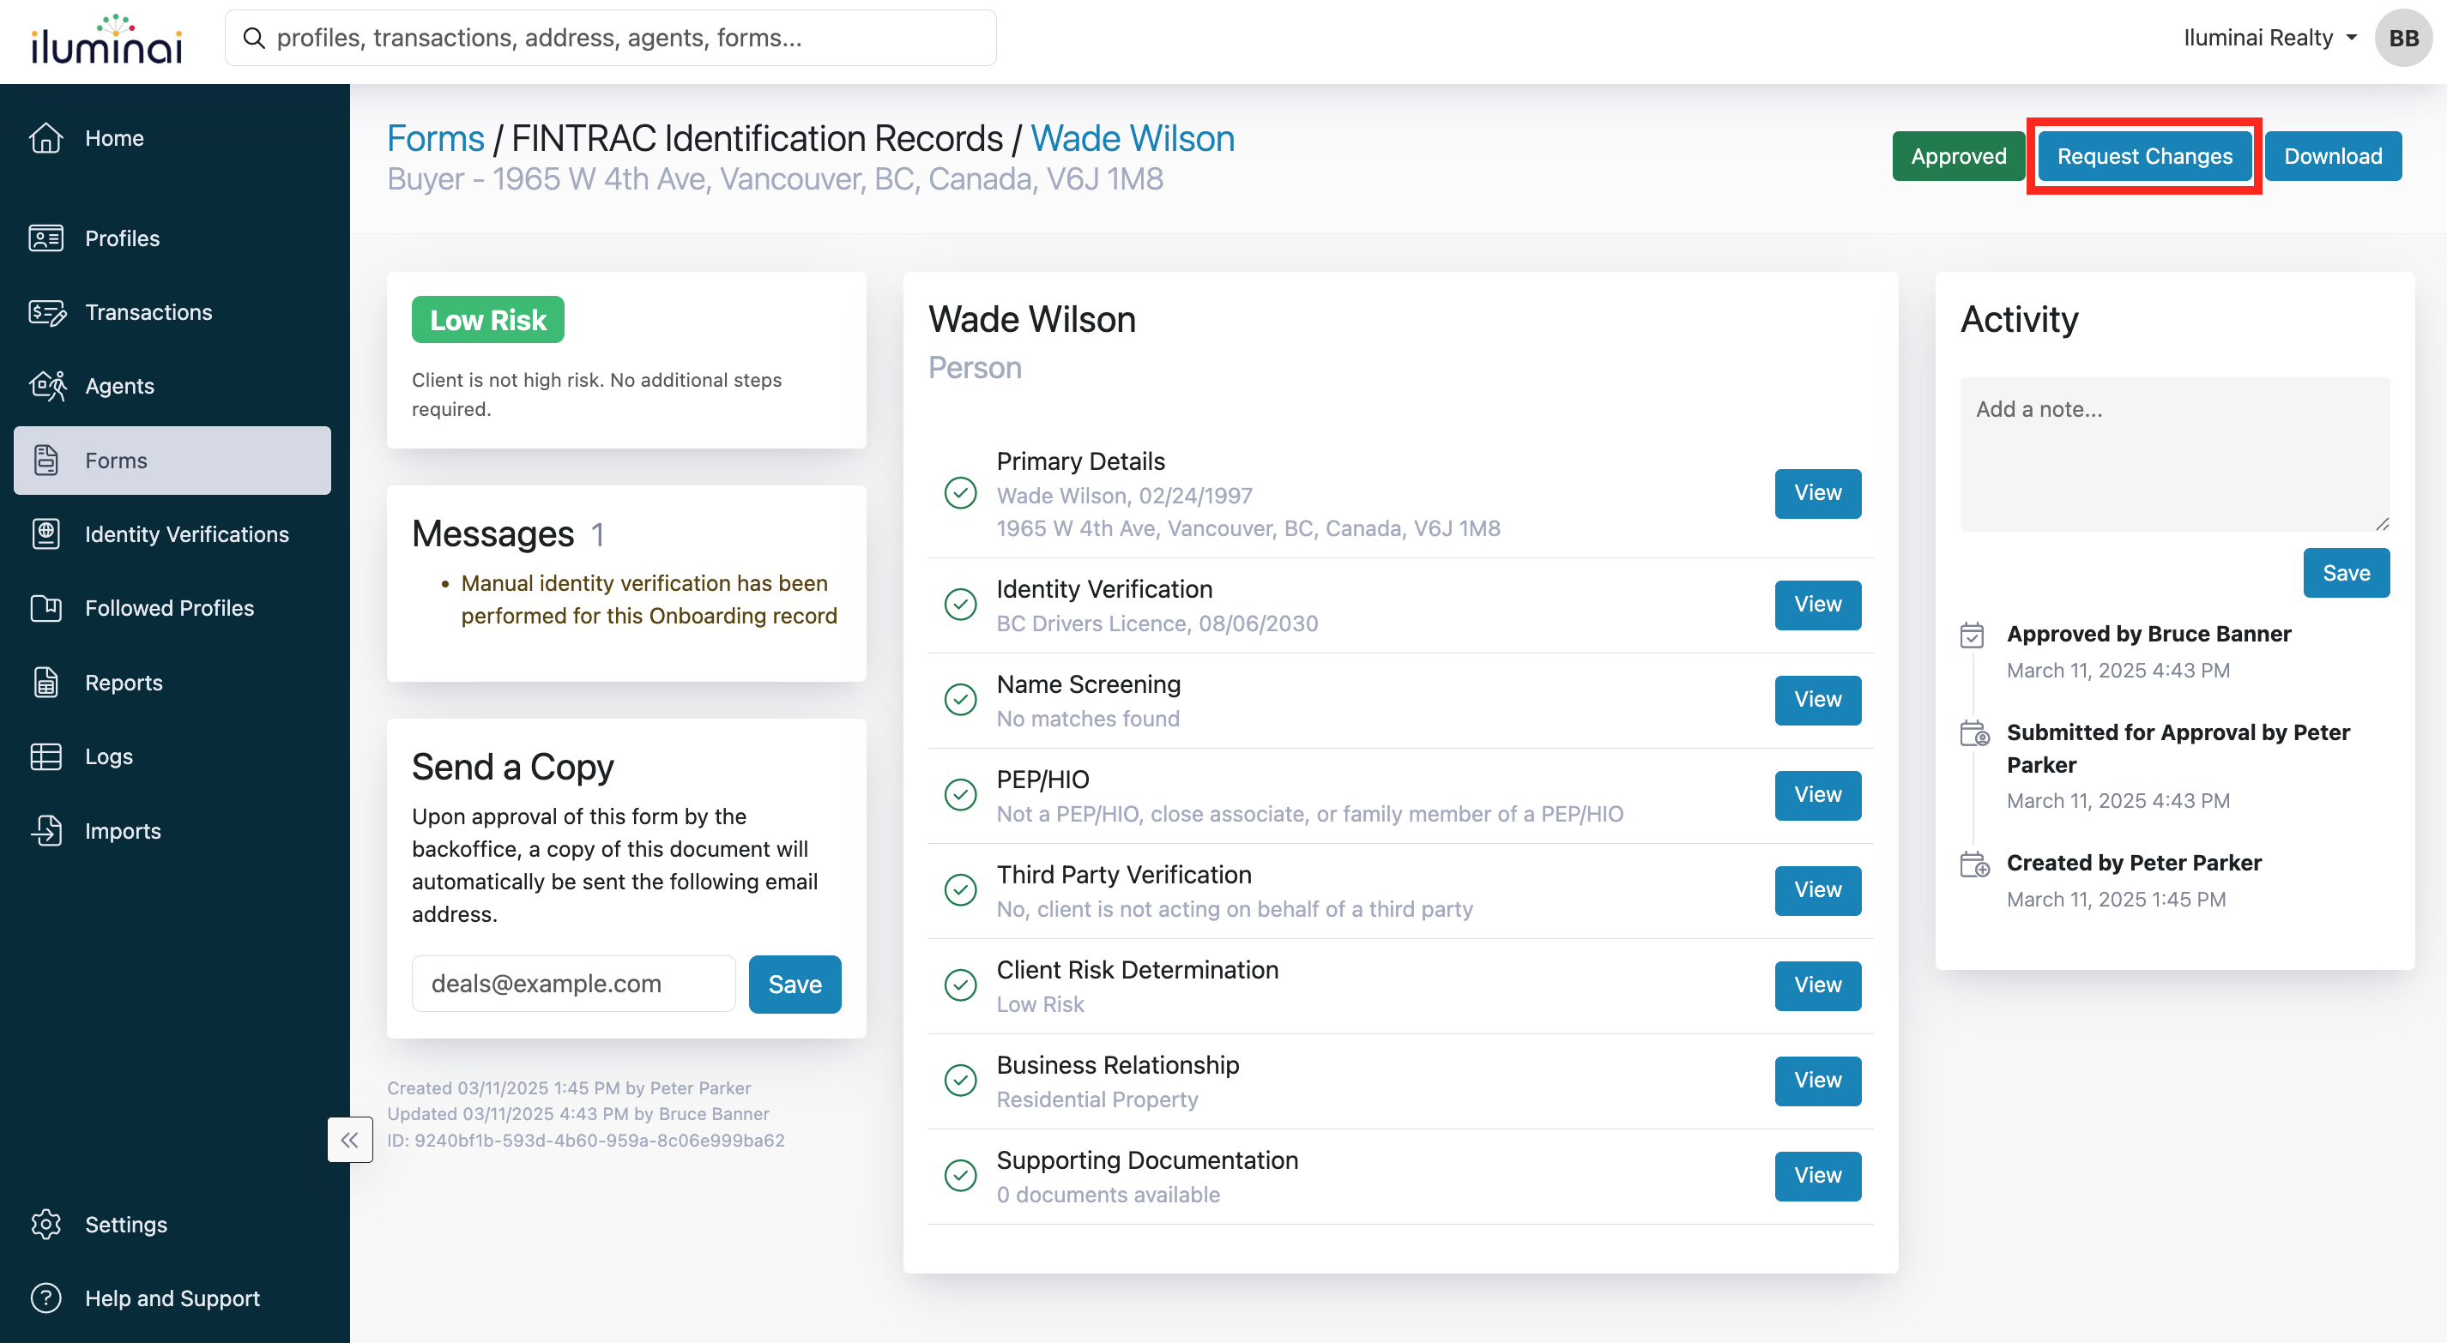
Task: Open Settings gear icon in sidebar
Action: coord(45,1225)
